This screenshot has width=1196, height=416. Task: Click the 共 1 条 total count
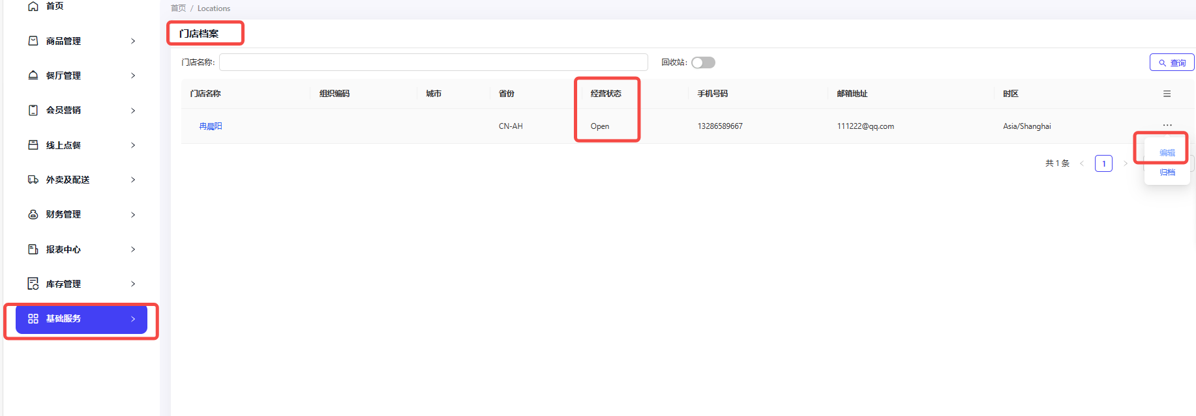tap(1057, 163)
